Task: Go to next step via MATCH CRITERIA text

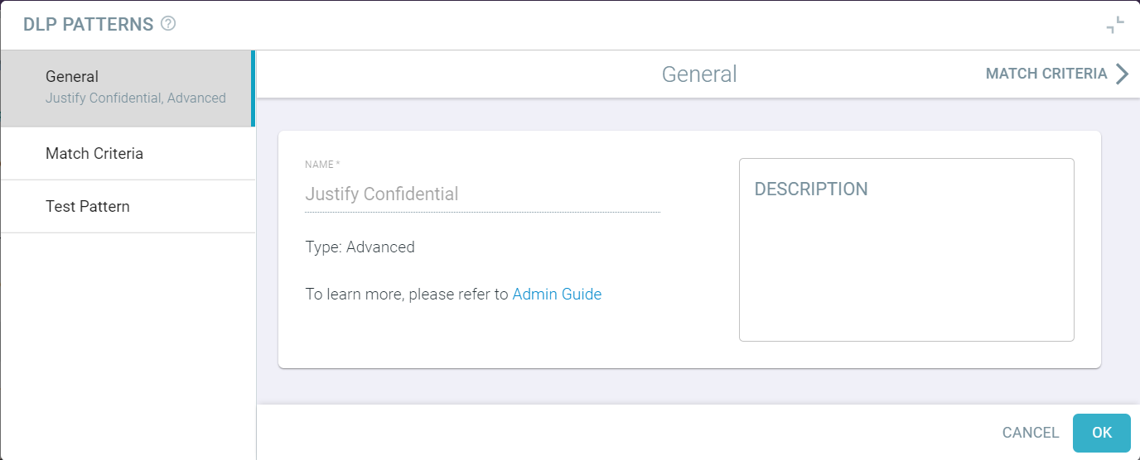Action: click(x=1046, y=74)
